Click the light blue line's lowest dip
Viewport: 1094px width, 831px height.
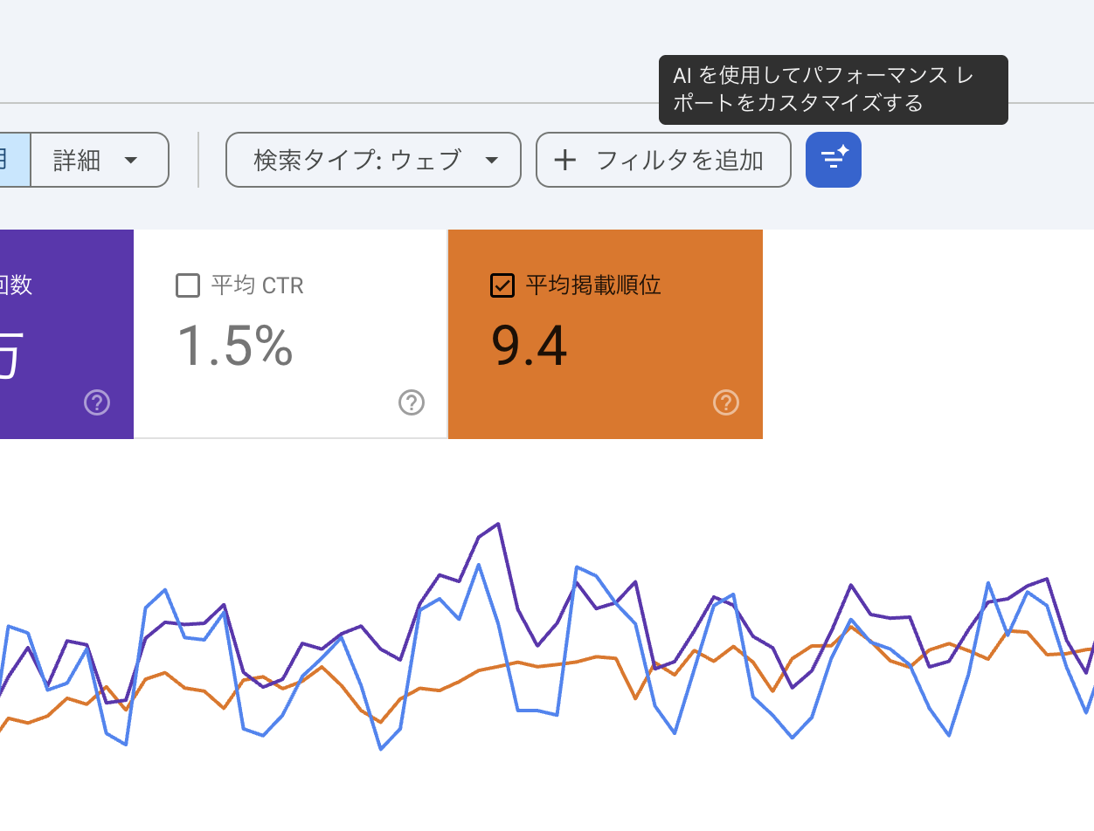(382, 748)
